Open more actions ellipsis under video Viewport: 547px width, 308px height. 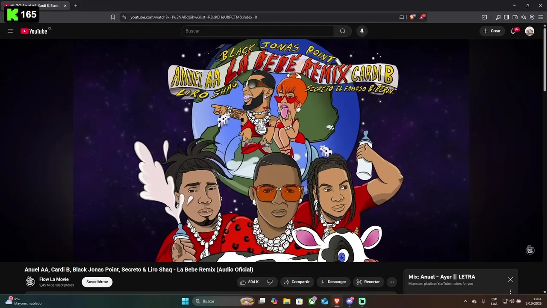(x=391, y=282)
